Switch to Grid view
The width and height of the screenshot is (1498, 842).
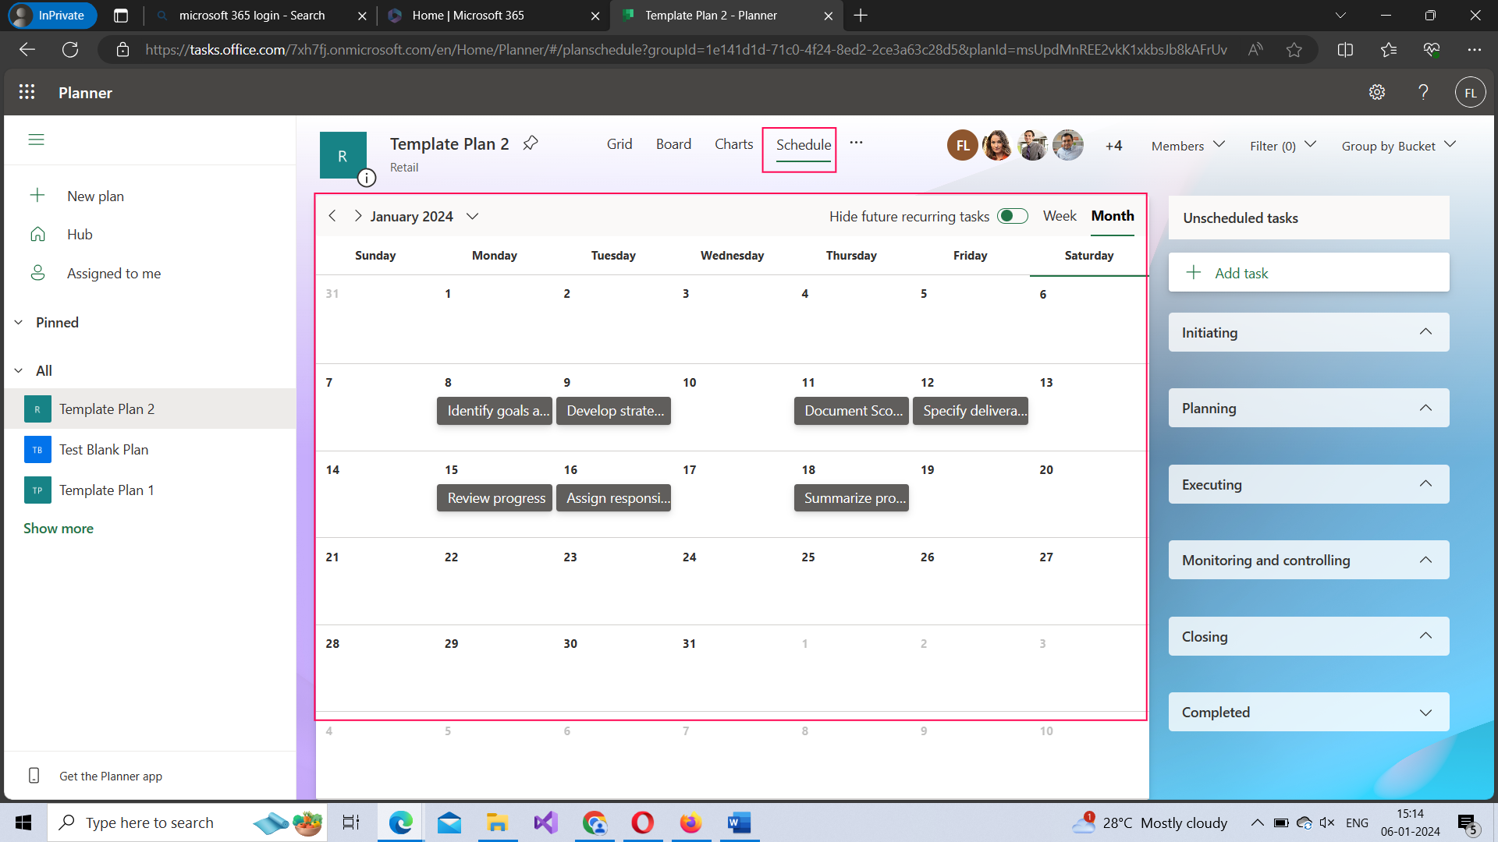coord(619,144)
